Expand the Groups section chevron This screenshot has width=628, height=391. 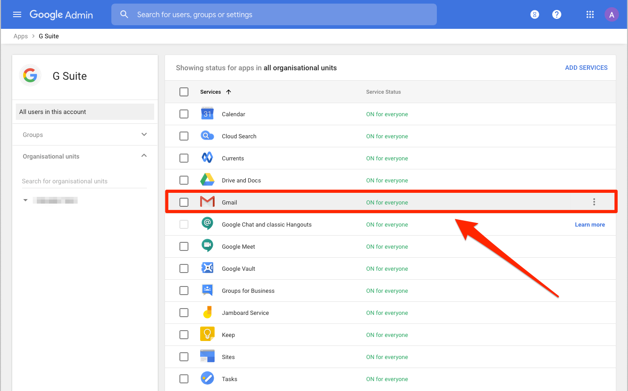coord(144,134)
